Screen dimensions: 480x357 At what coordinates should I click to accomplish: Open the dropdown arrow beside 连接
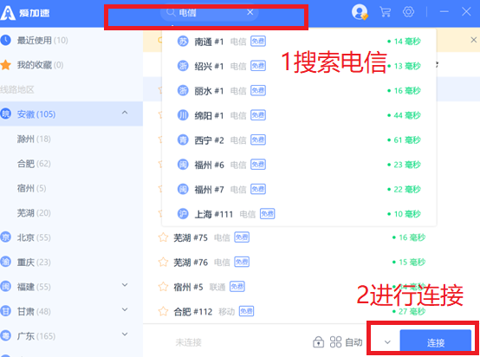[387, 342]
